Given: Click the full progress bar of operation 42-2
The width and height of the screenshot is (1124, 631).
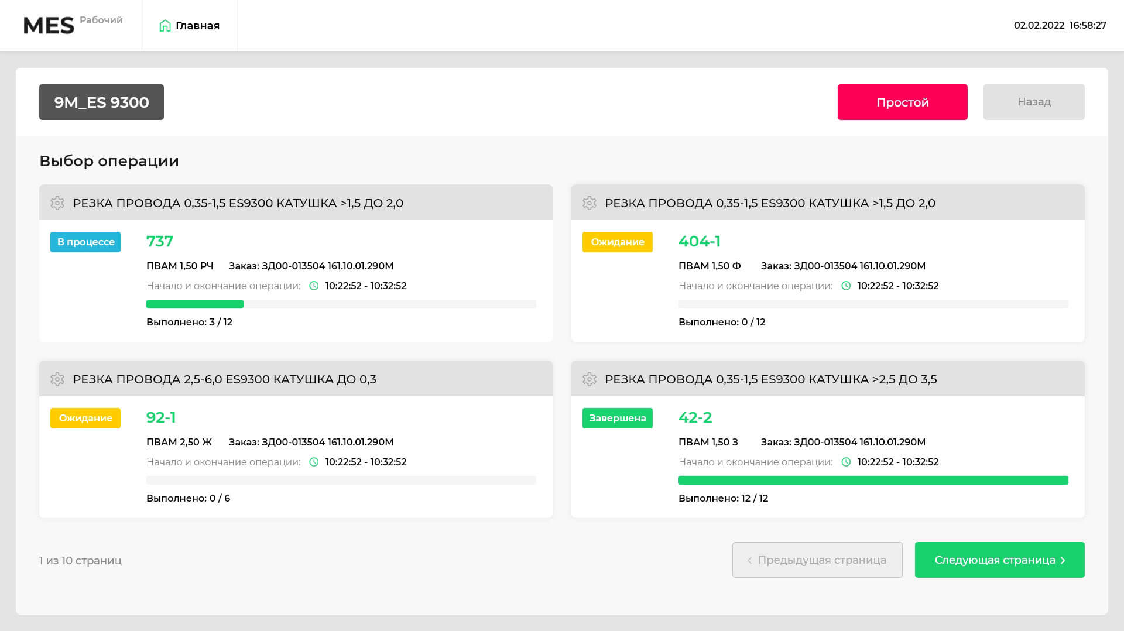Looking at the screenshot, I should click(x=873, y=480).
